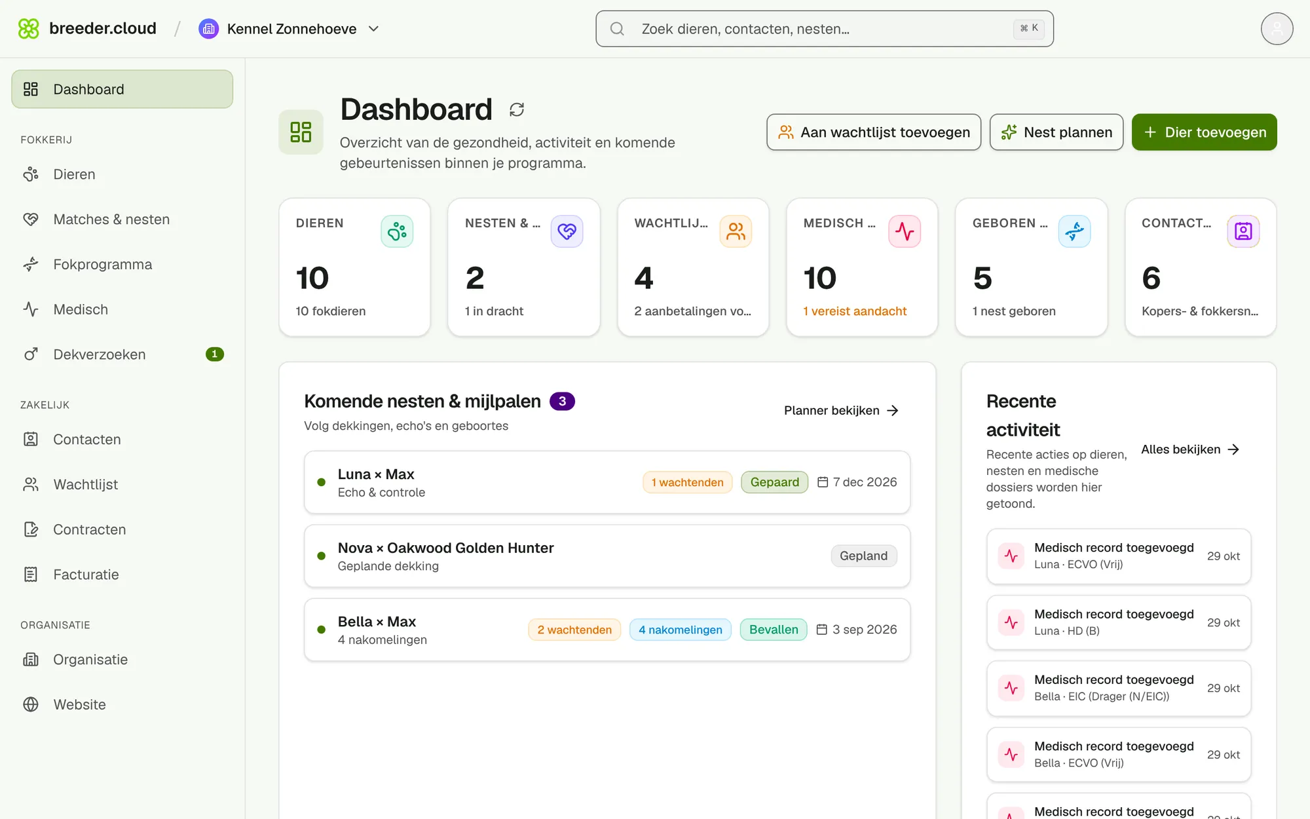This screenshot has width=1310, height=819.
Task: Click the heart icon on the Nesten card
Action: point(567,231)
